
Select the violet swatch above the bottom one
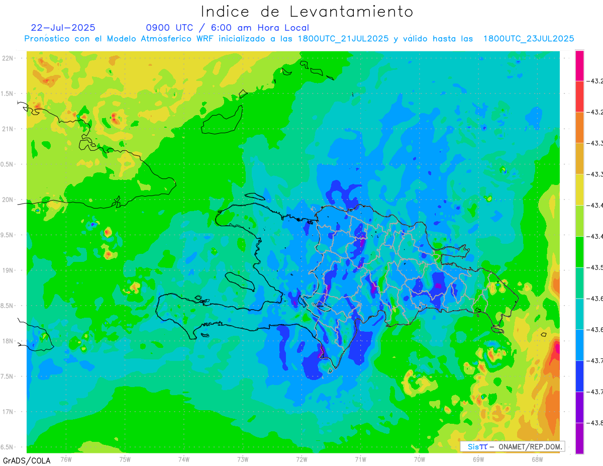[x=579, y=407]
